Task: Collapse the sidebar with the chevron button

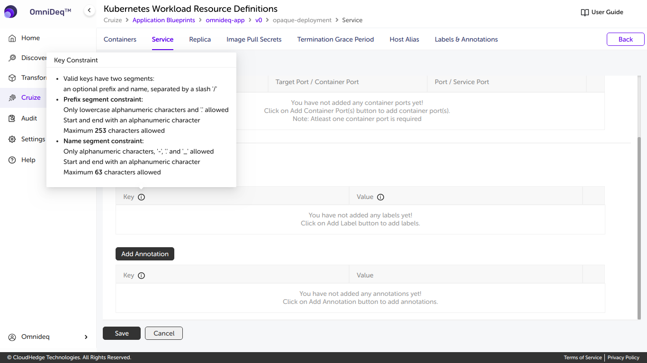Action: [x=89, y=10]
